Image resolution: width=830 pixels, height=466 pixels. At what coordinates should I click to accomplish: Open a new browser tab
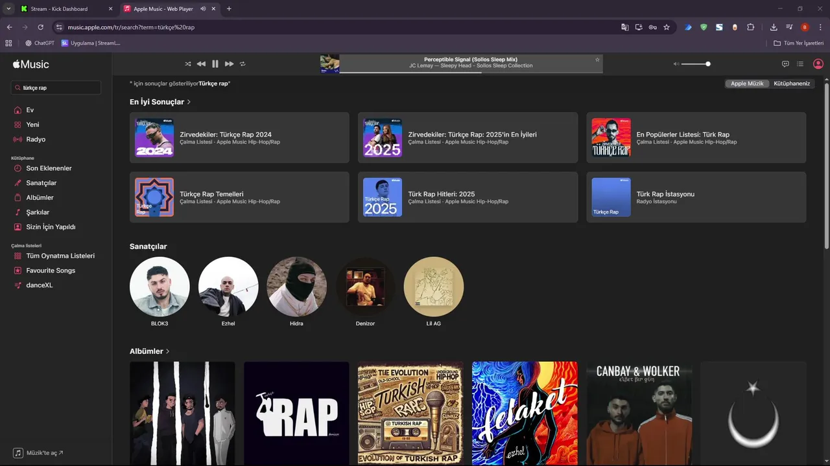point(229,8)
